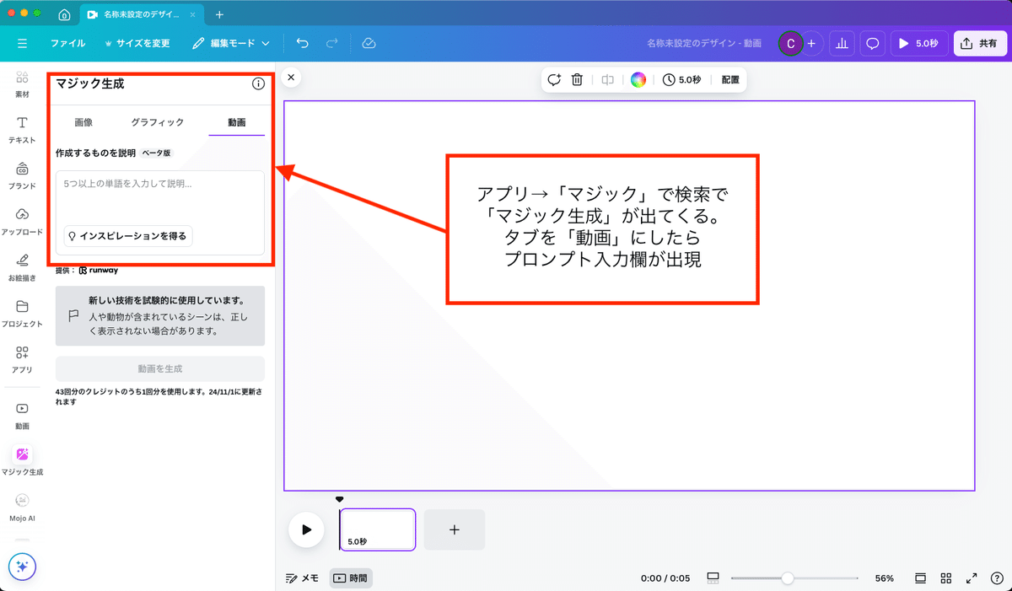Switch to the グラフィック tab
Screen dimensions: 1012x591
coord(158,122)
